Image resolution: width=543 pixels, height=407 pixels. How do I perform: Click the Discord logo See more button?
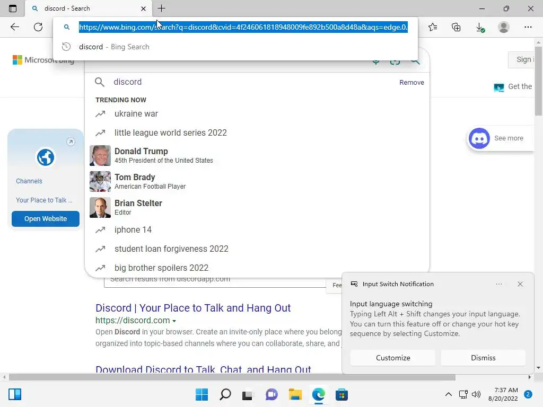500,138
